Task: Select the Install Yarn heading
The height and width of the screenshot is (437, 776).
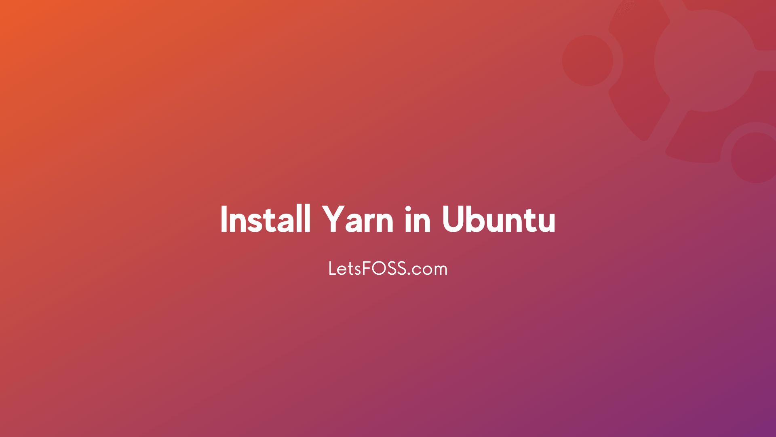Action: (x=388, y=219)
